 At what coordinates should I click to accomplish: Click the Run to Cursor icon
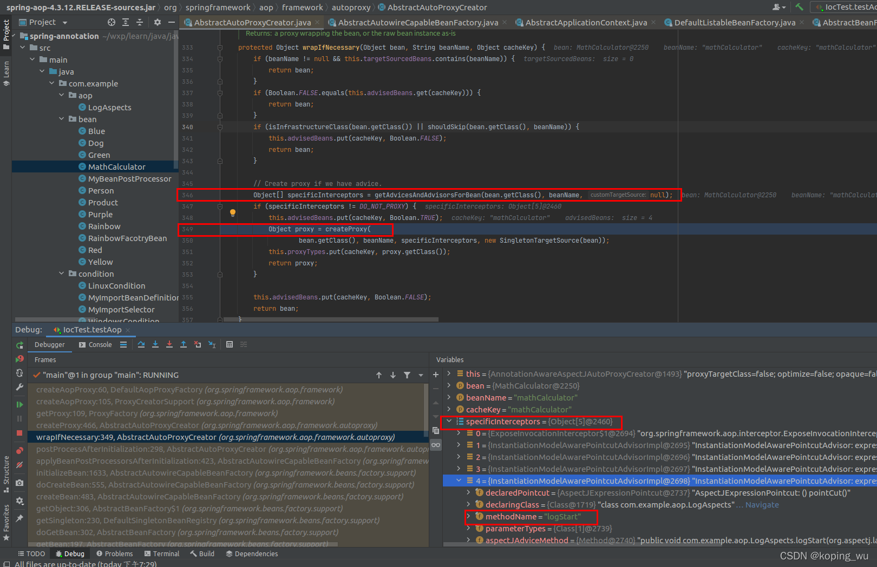(x=212, y=344)
